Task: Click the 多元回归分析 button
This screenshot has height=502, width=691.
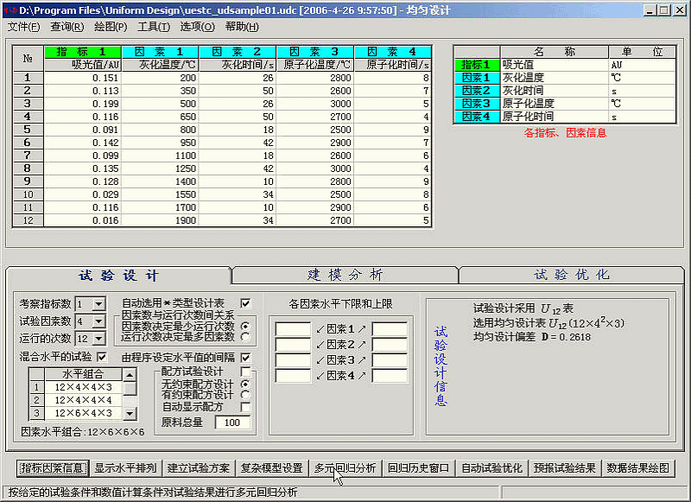Action: tap(345, 468)
